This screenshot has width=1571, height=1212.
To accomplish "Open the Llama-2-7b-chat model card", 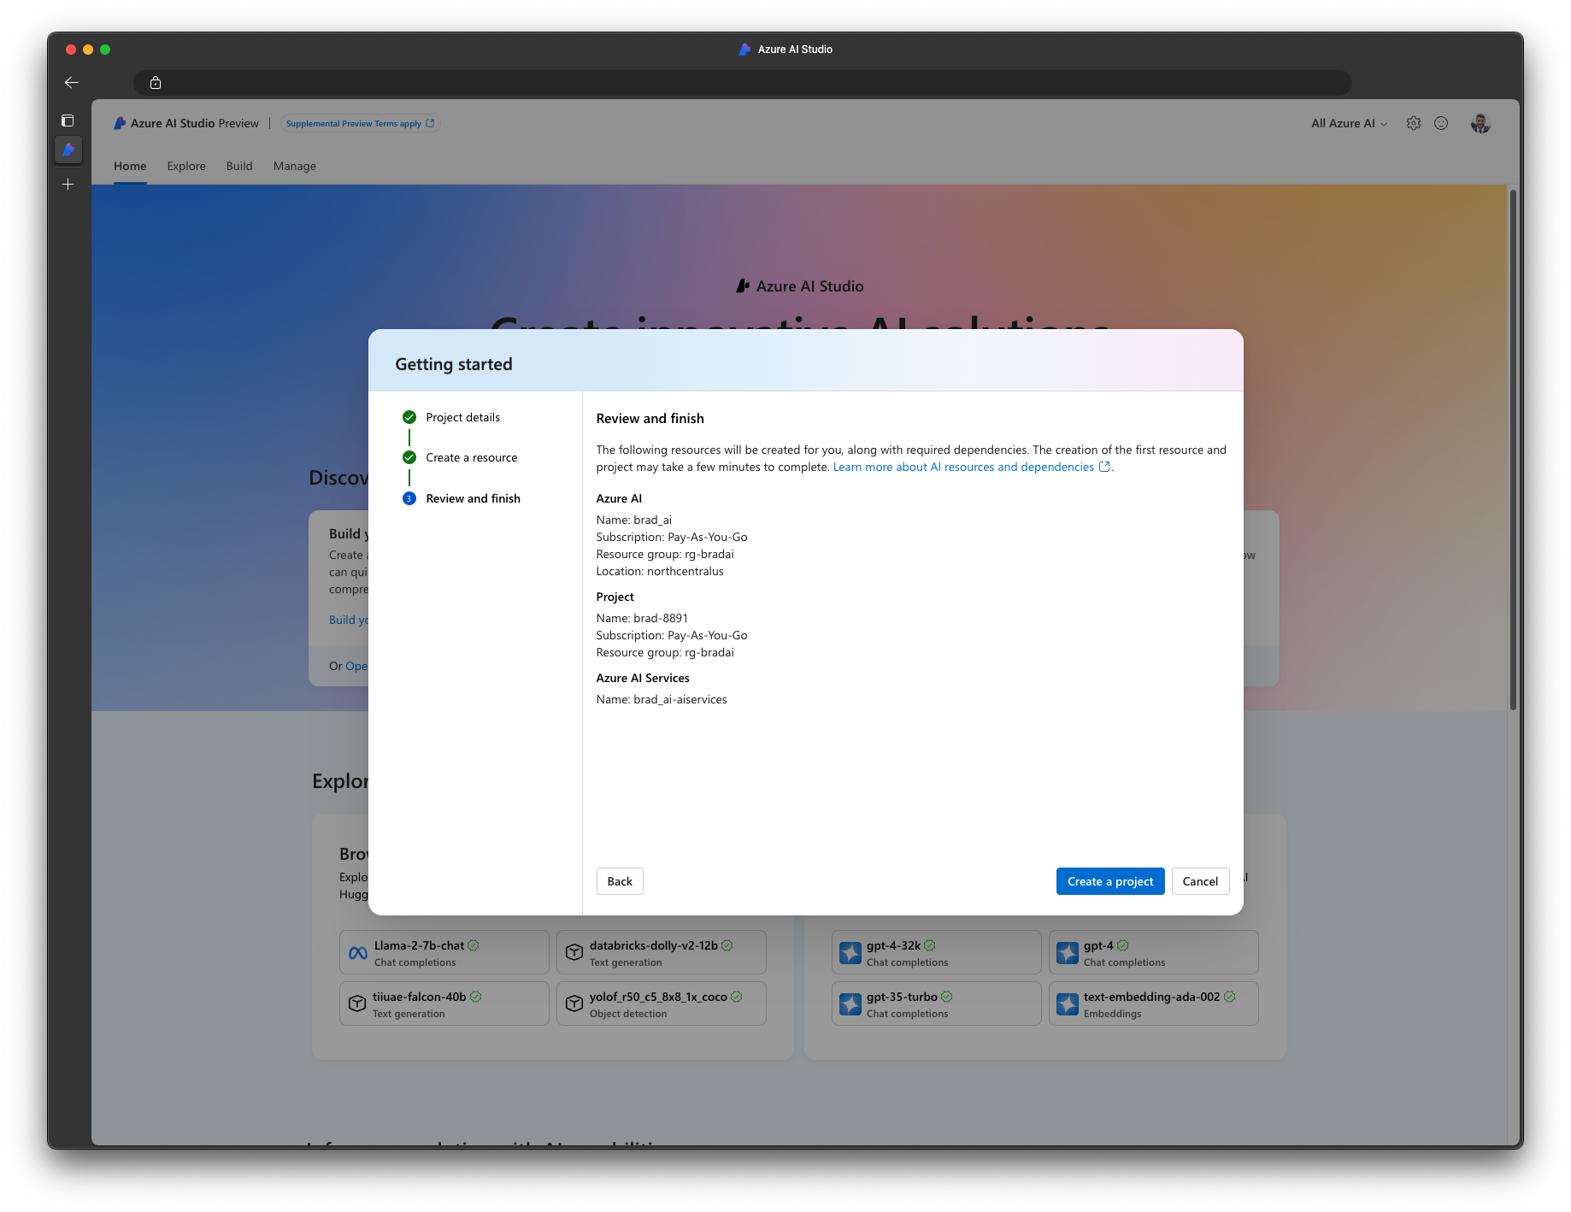I will (444, 952).
